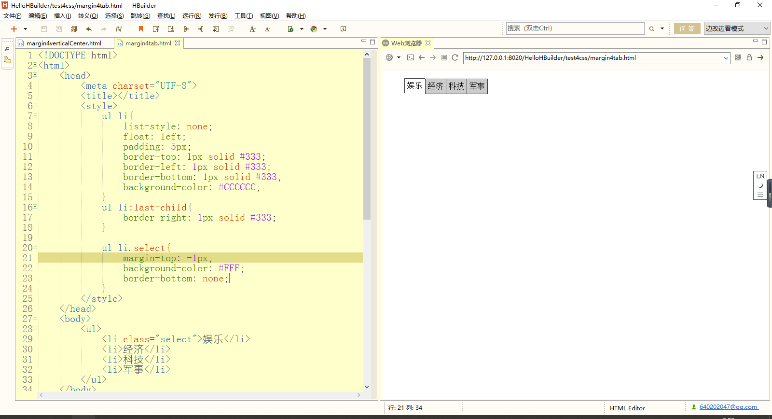
Task: Click the Save All toolbar icon
Action: pyautogui.click(x=59, y=29)
